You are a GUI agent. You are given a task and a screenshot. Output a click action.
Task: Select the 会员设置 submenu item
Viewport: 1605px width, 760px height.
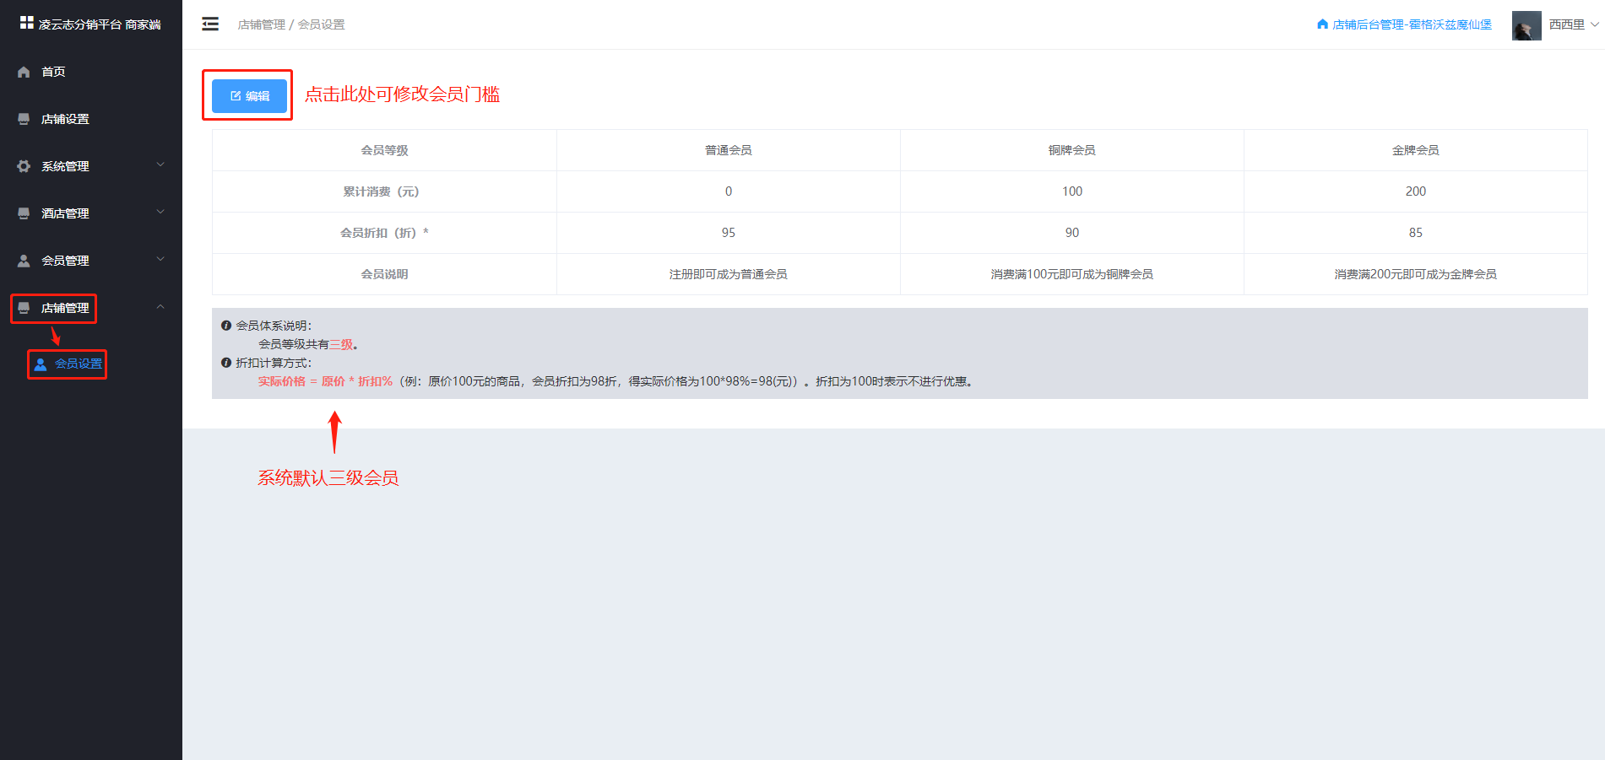pos(91,364)
